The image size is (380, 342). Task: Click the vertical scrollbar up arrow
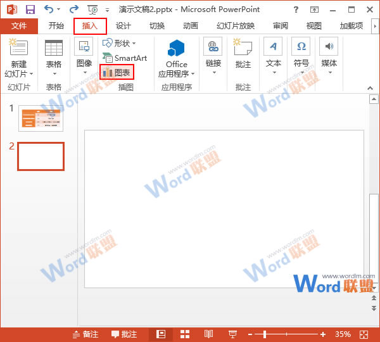[374, 99]
